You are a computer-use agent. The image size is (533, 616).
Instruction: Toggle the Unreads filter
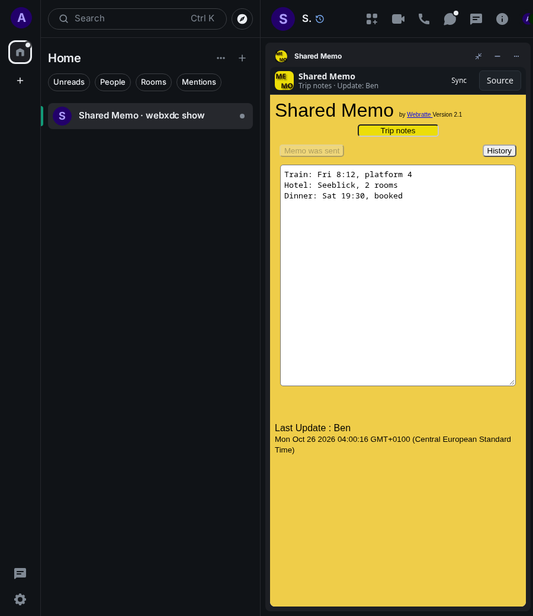pos(69,82)
